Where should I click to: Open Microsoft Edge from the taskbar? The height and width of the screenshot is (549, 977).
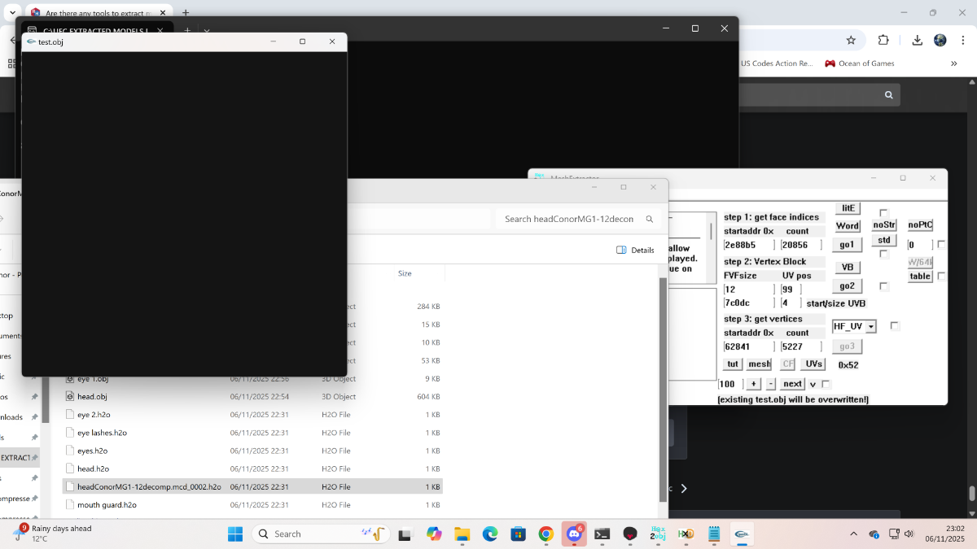coord(490,534)
